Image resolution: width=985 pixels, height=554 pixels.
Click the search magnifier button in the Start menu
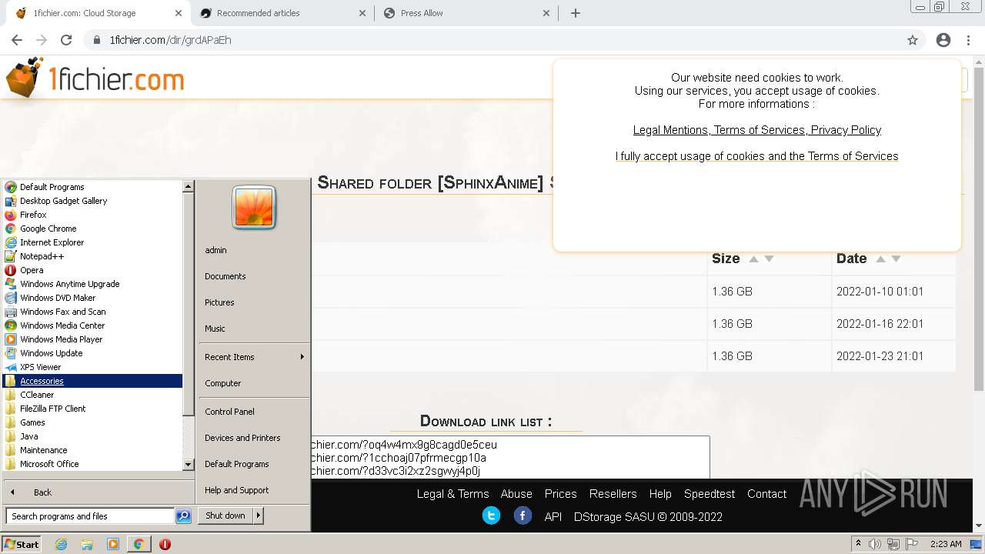[x=183, y=516]
